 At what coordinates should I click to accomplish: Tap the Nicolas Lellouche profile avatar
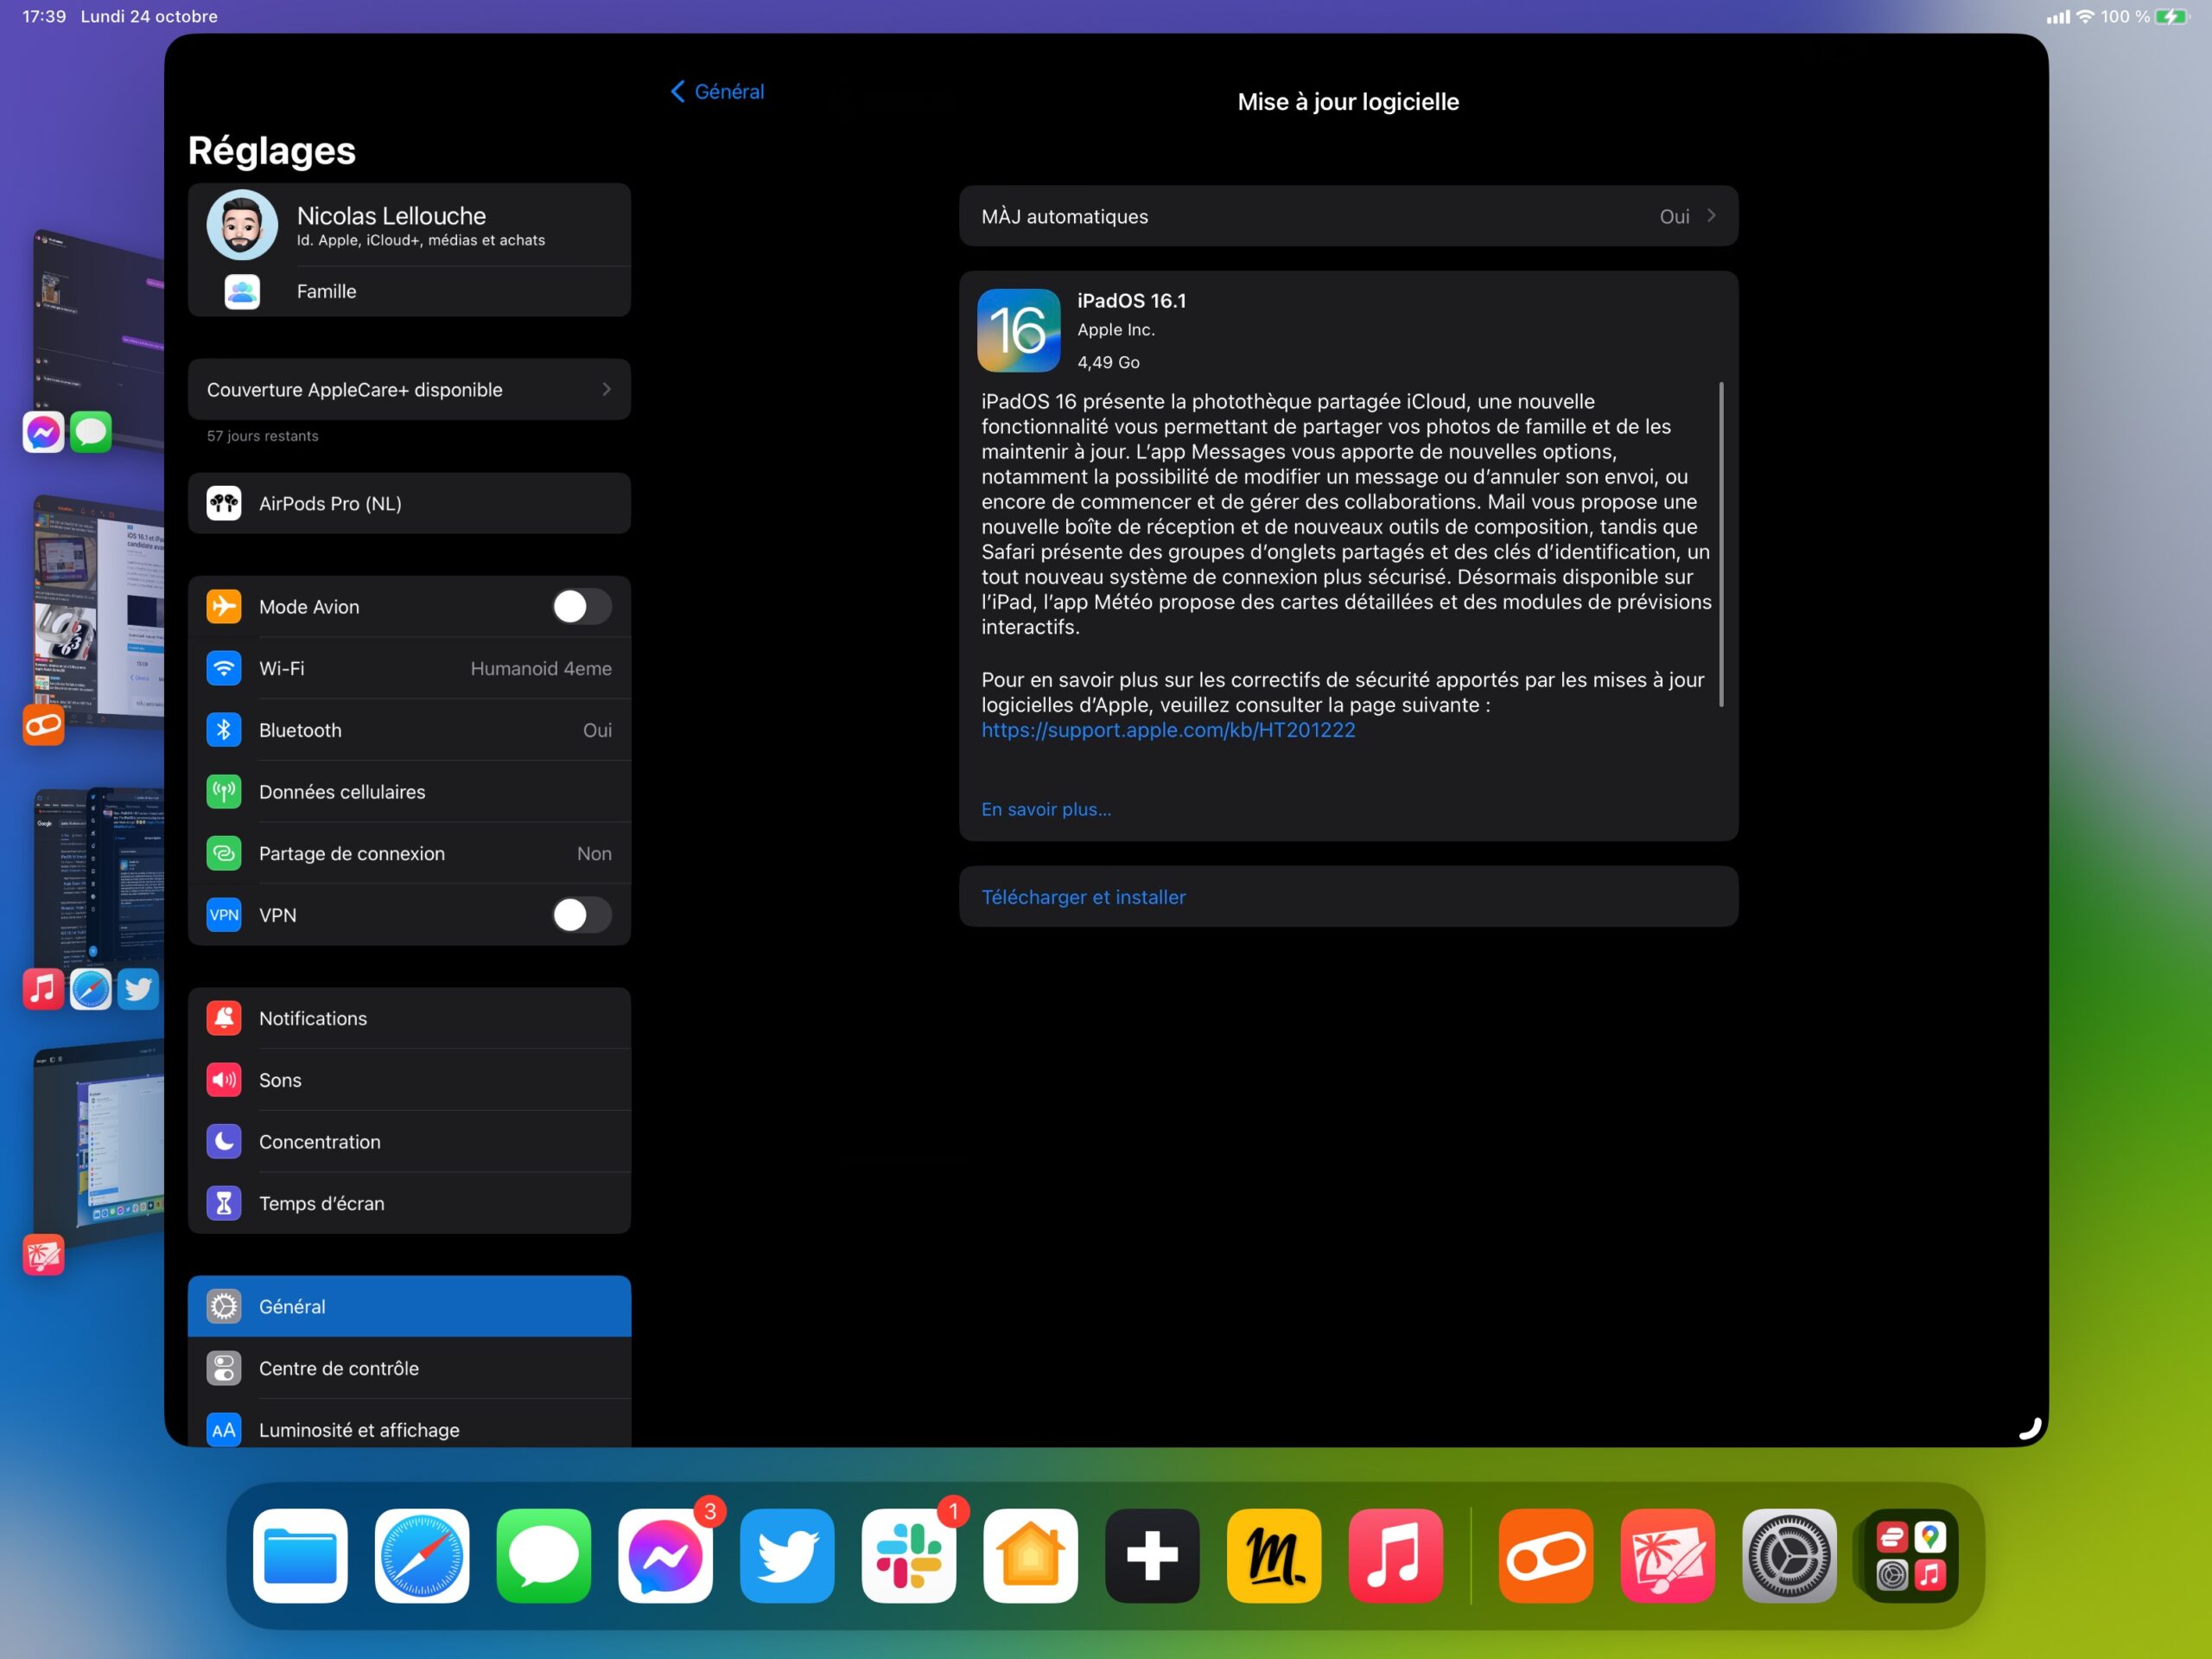point(242,225)
